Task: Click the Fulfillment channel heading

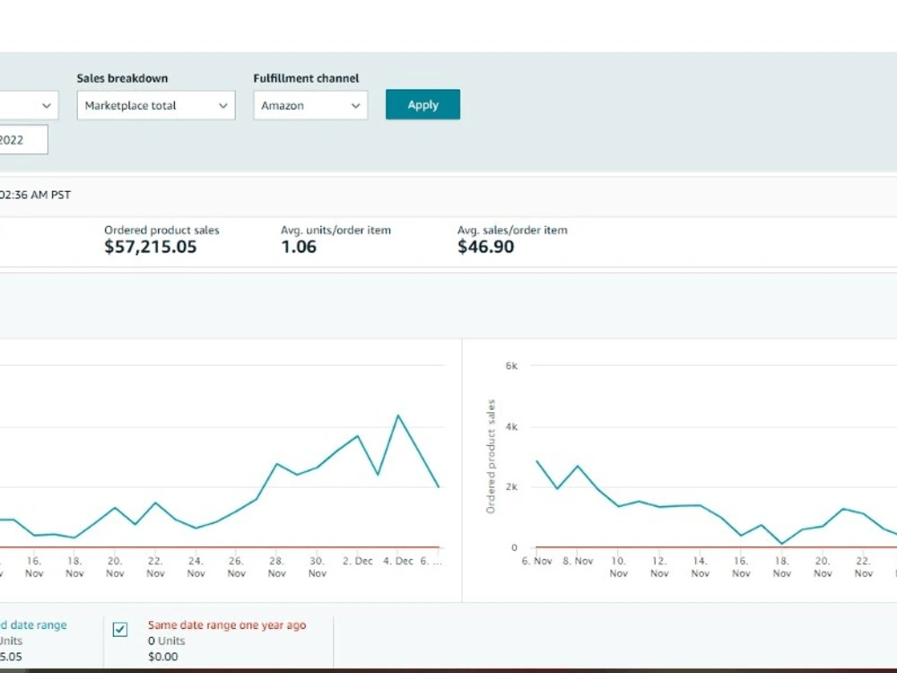Action: click(306, 78)
